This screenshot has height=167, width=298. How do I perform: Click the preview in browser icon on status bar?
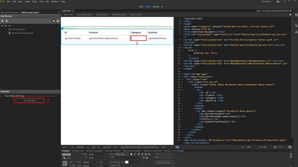[x=290, y=147]
